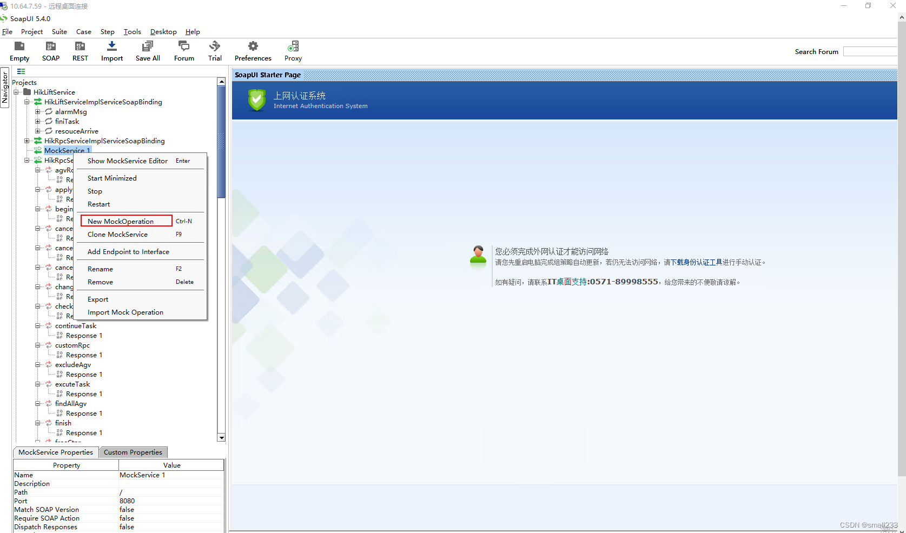The width and height of the screenshot is (906, 533).
Task: Choose Remove from the context menu
Action: (141, 282)
